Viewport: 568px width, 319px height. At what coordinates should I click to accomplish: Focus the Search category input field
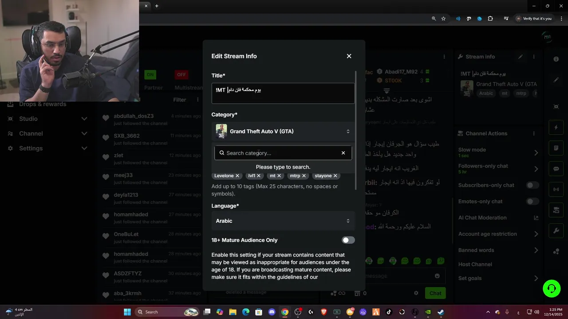point(282,153)
